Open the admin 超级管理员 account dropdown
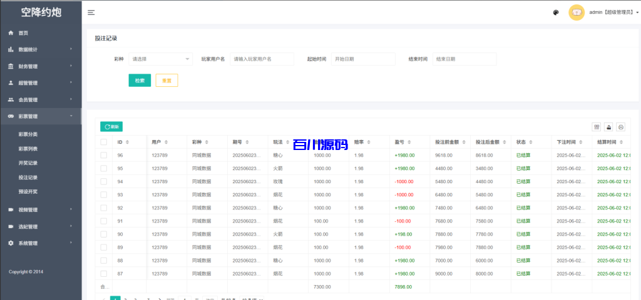Screen dimensions: 641x300 pos(613,12)
